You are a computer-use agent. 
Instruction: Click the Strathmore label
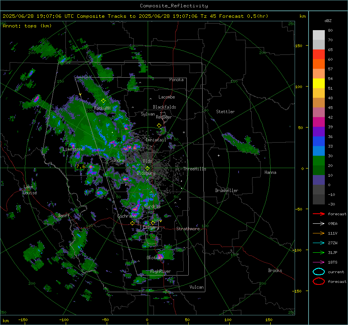click(188, 229)
